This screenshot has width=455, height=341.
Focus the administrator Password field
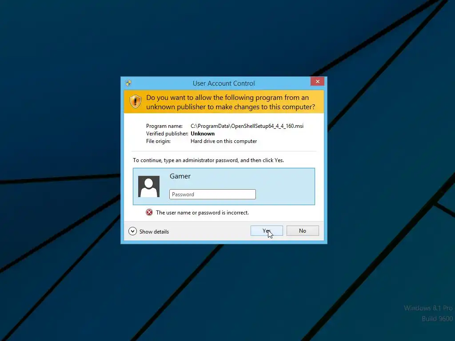pos(212,194)
